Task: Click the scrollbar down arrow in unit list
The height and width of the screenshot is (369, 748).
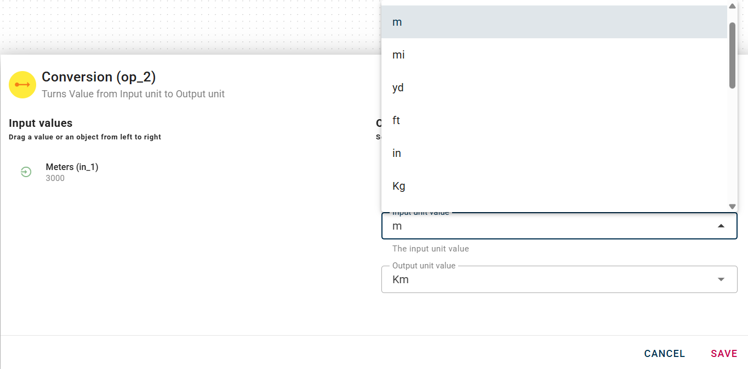Action: click(732, 206)
